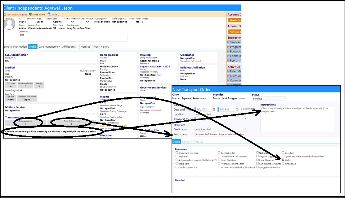Open the Transport Mode dropdown
The width and height of the screenshot is (345, 198).
tap(221, 119)
